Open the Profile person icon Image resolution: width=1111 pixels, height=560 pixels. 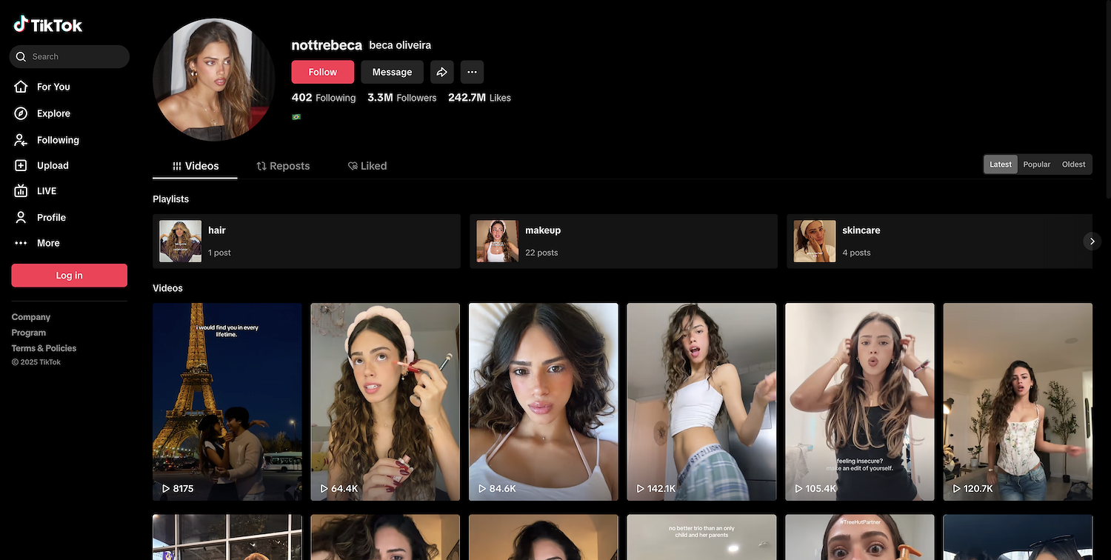[x=21, y=217]
